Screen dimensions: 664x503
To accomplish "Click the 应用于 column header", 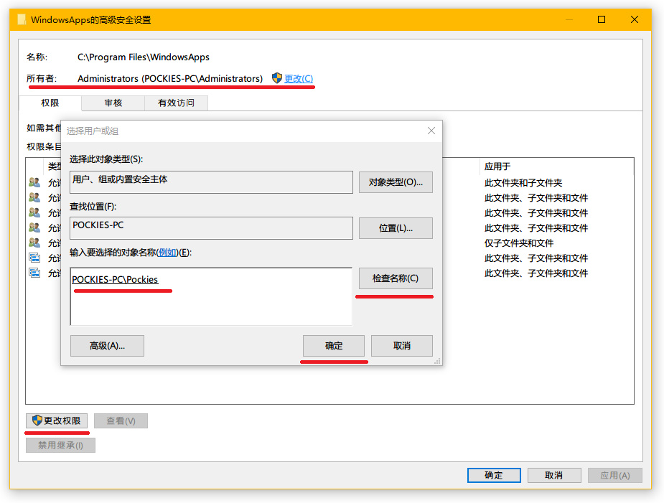I will click(497, 166).
